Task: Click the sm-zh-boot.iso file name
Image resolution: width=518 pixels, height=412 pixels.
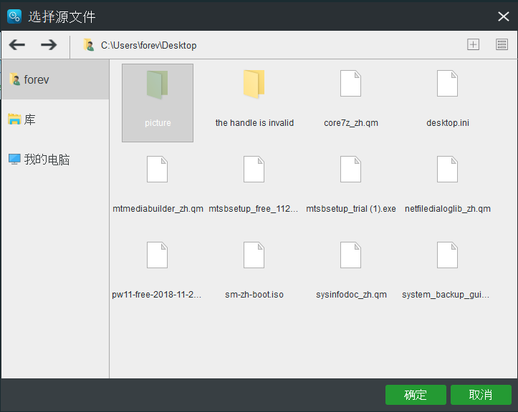Action: (254, 295)
